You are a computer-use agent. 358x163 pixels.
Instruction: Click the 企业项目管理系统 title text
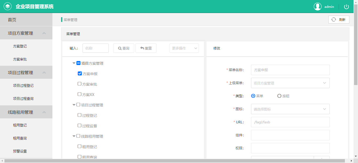pos(35,7)
